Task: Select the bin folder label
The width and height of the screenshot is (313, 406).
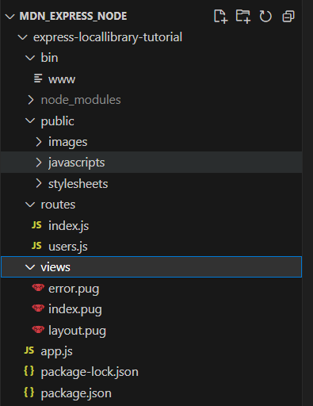Action: pyautogui.click(x=49, y=58)
